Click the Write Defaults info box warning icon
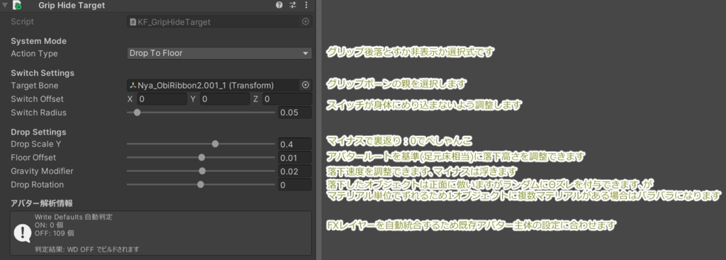Image resolution: width=726 pixels, height=260 pixels. click(22, 232)
